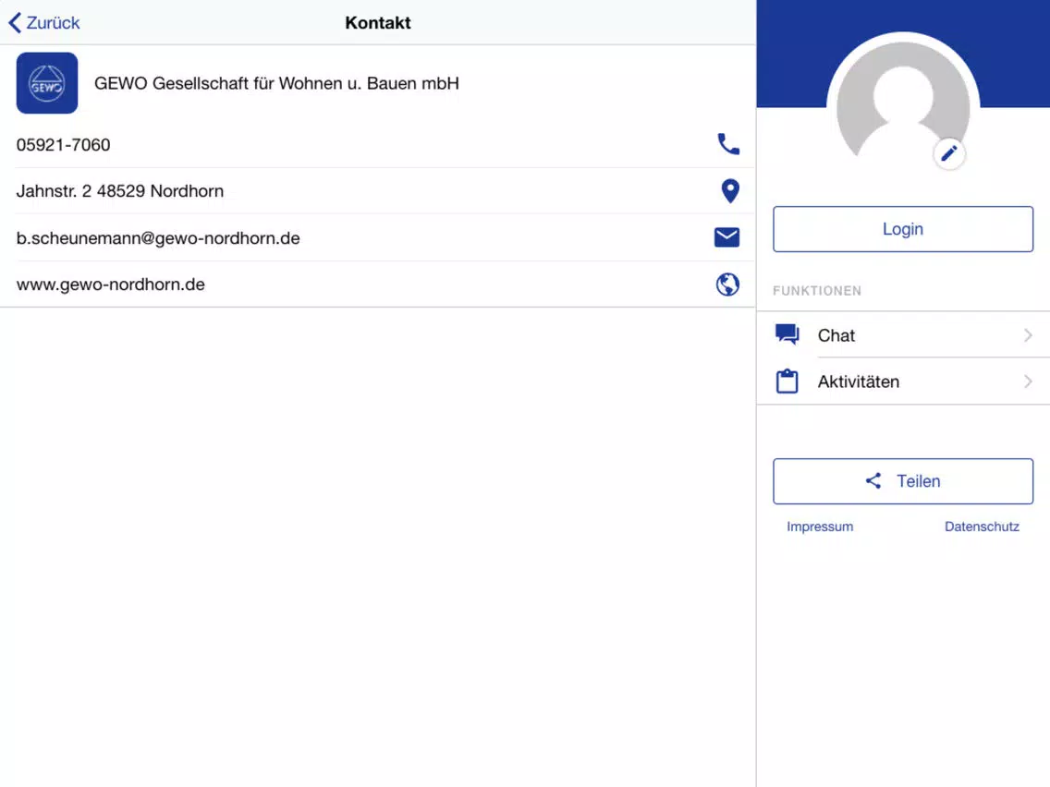The height and width of the screenshot is (787, 1050).
Task: Open the Chat menu entry
Action: coord(903,334)
